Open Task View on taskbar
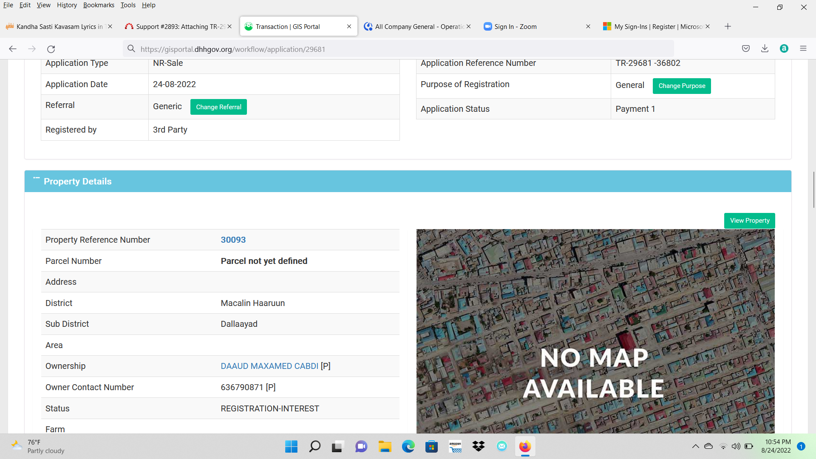The image size is (816, 459). click(x=337, y=447)
